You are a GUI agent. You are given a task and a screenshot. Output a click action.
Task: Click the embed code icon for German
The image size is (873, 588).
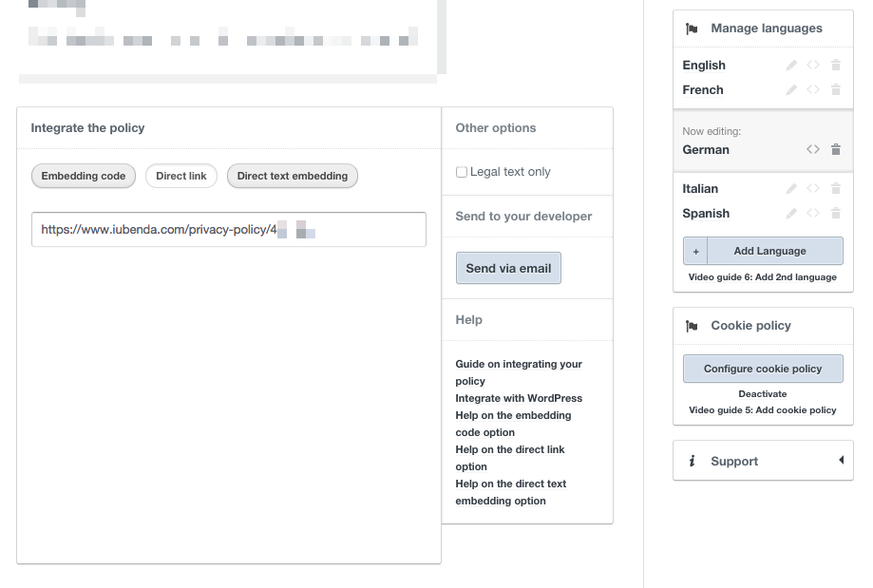tap(813, 150)
